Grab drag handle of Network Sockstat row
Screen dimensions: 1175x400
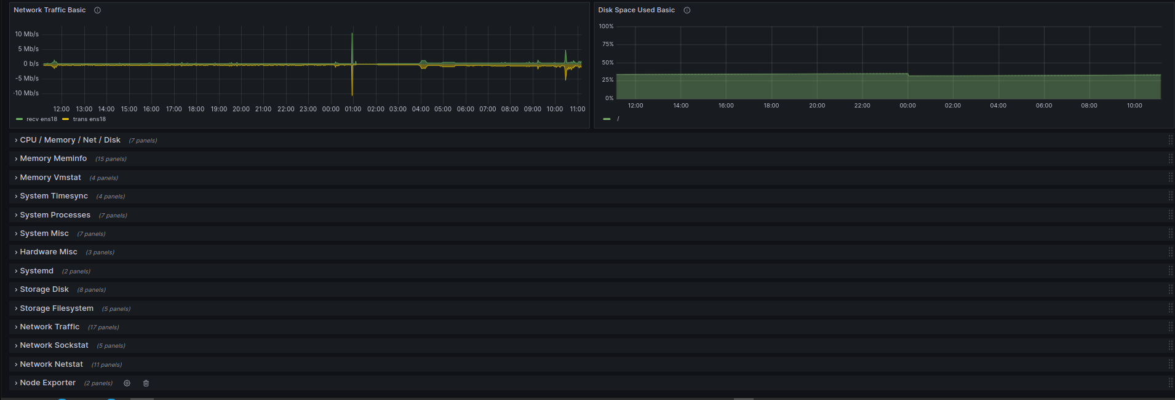coord(1170,345)
